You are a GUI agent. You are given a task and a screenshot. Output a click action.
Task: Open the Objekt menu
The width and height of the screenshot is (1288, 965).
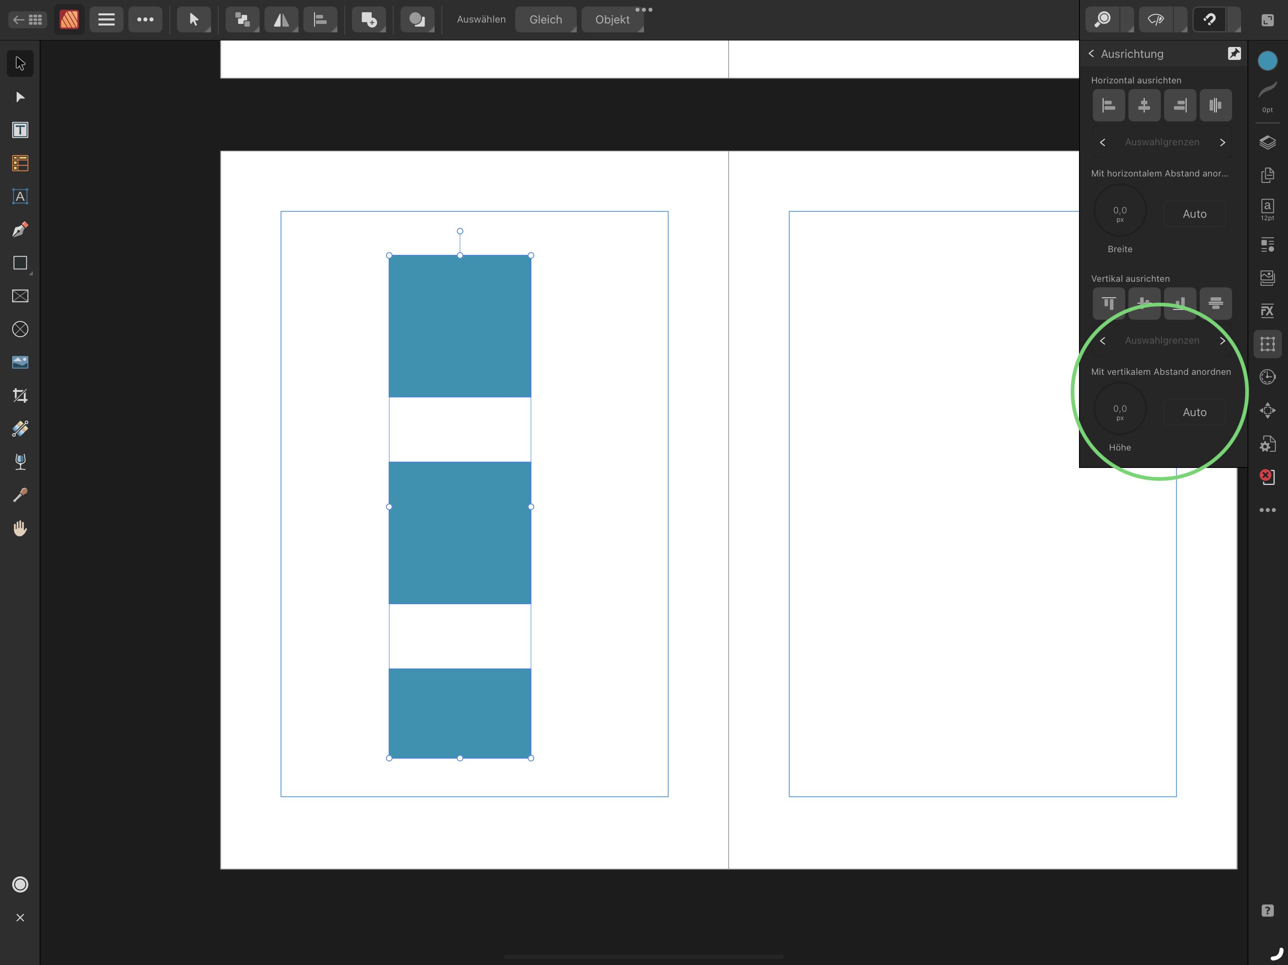[612, 19]
